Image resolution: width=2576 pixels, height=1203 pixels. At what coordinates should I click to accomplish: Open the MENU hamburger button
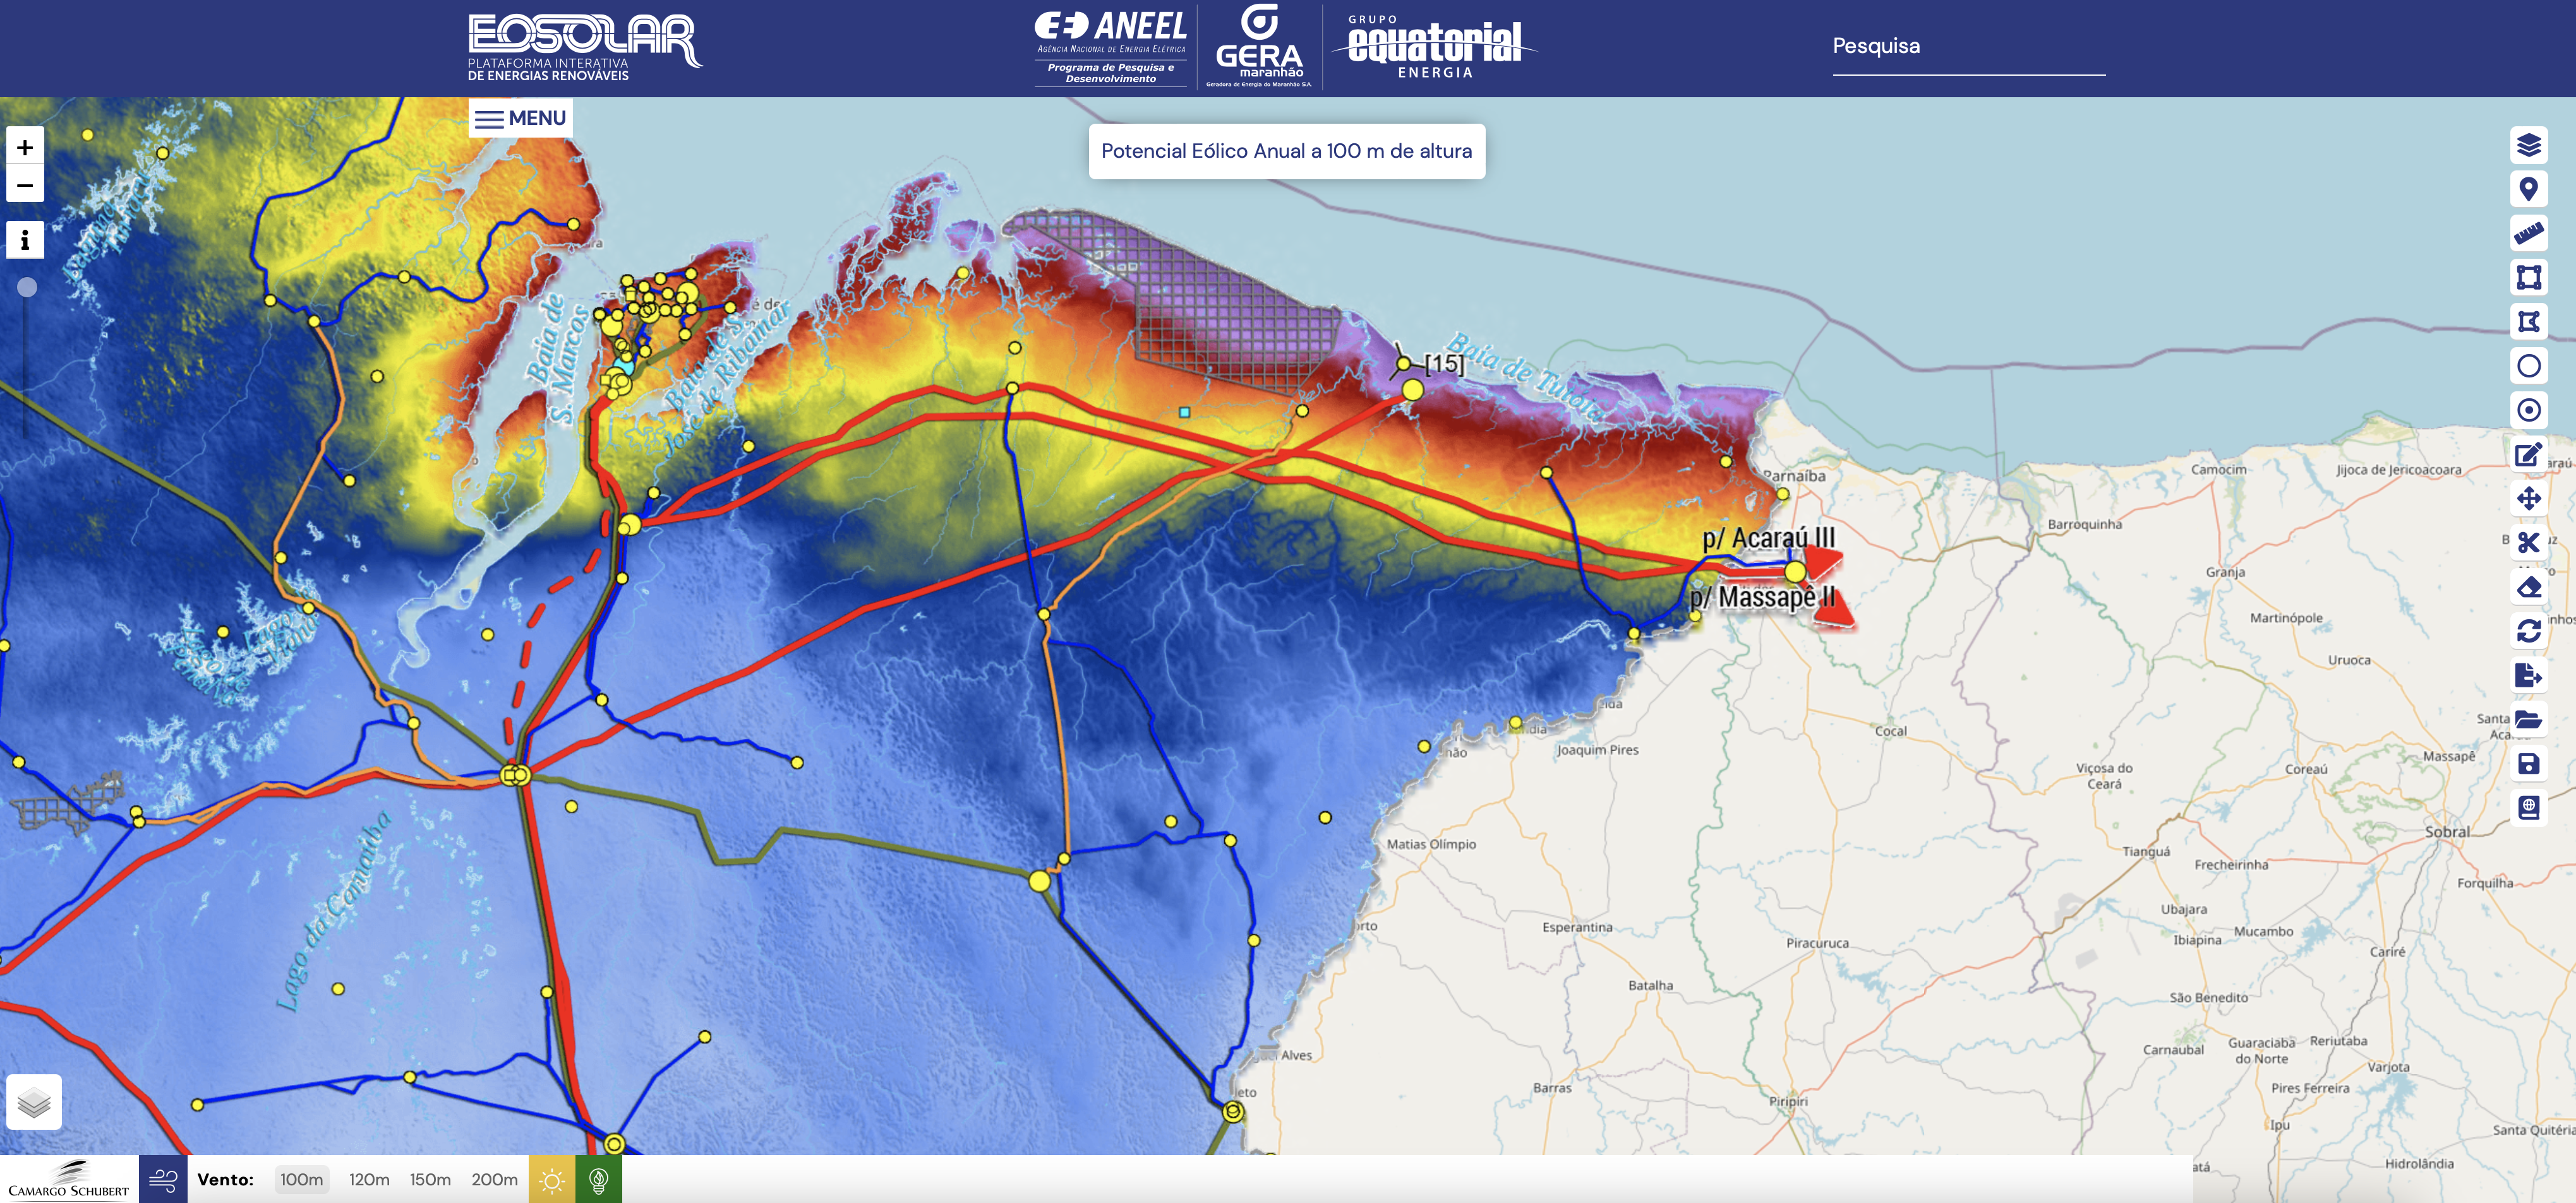pos(520,119)
